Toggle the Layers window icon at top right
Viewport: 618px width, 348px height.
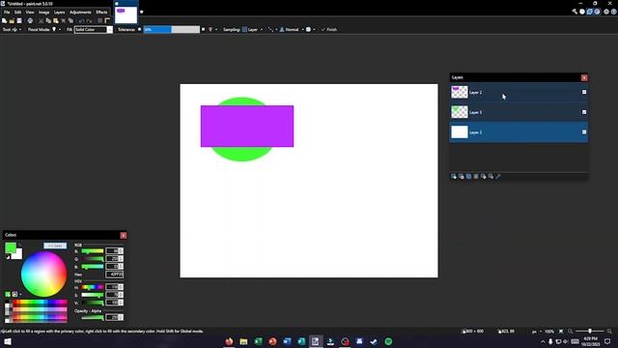coord(590,12)
